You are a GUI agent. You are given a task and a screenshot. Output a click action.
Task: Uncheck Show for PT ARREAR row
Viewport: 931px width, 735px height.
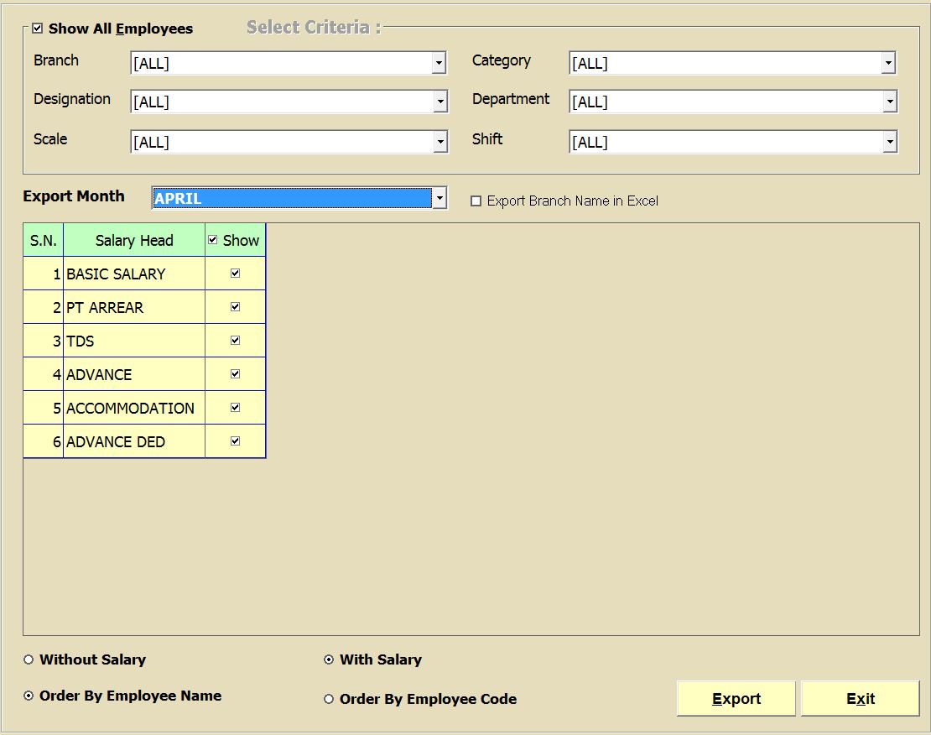click(235, 307)
